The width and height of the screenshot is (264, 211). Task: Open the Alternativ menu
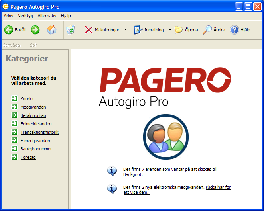[47, 16]
